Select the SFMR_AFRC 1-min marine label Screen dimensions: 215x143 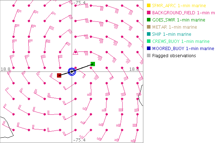(x=178, y=5)
